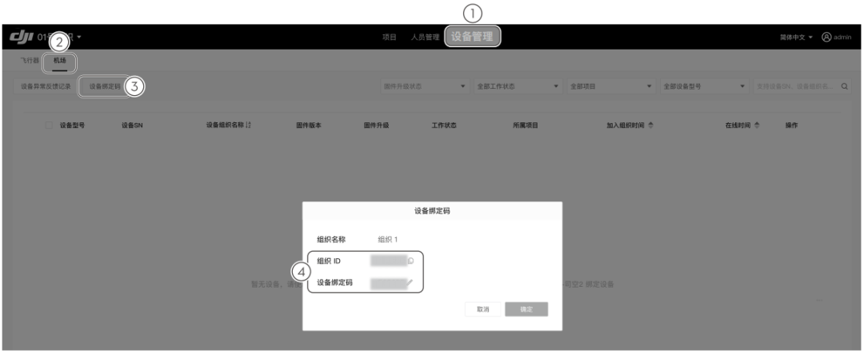Click the 操作 column header

point(791,125)
